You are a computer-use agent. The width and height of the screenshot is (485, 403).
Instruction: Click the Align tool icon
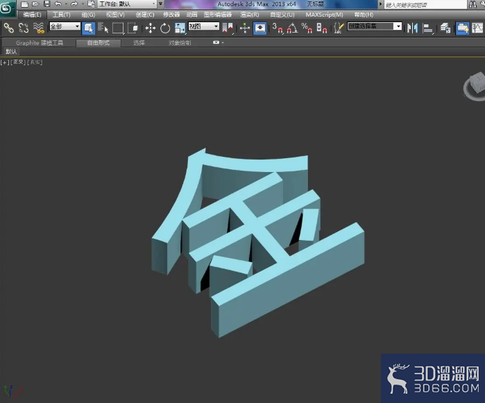[x=428, y=28]
